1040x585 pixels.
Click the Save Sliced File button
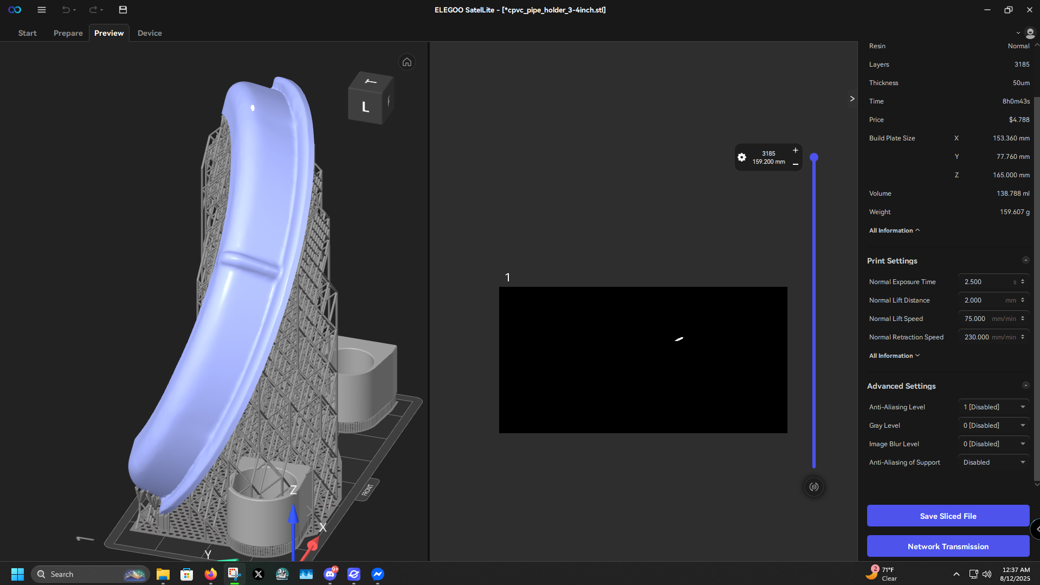[948, 516]
